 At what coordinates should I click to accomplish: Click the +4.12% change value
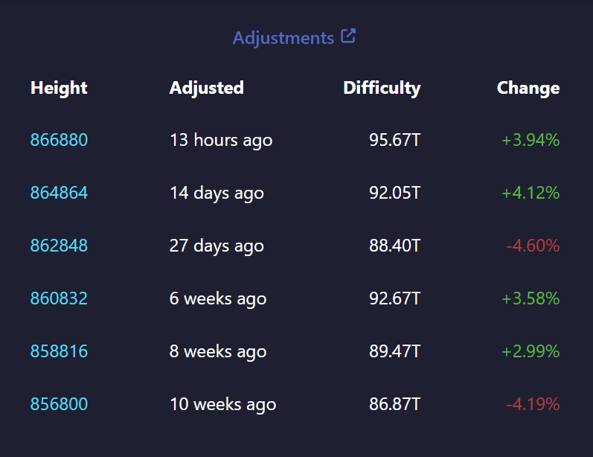tap(531, 193)
